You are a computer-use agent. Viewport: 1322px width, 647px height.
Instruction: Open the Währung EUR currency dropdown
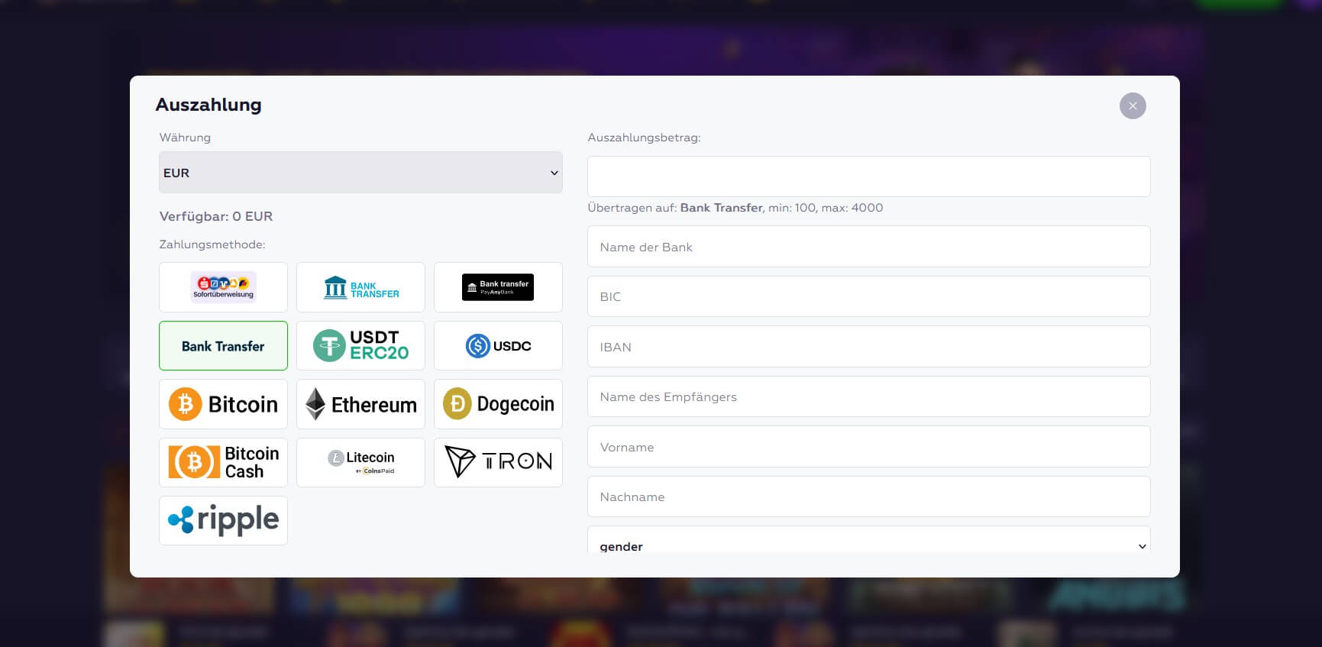(360, 173)
